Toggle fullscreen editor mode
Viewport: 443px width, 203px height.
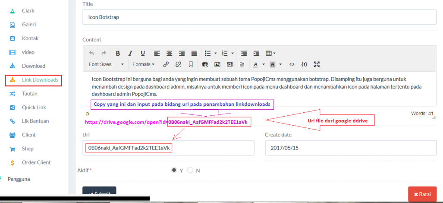[317, 64]
